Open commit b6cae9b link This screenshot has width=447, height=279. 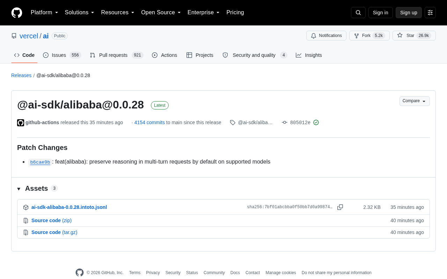click(x=40, y=162)
